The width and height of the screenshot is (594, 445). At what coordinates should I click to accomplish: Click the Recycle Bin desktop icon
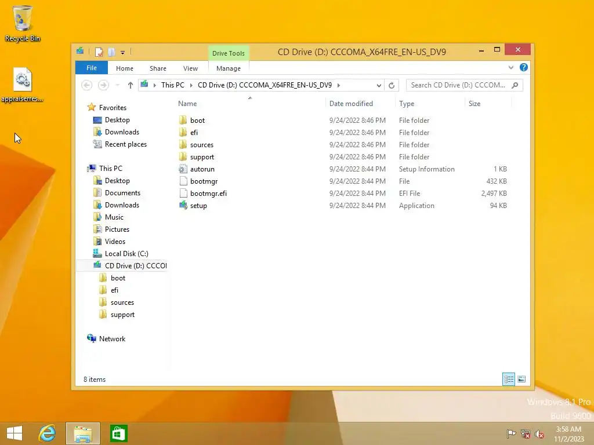point(23,23)
